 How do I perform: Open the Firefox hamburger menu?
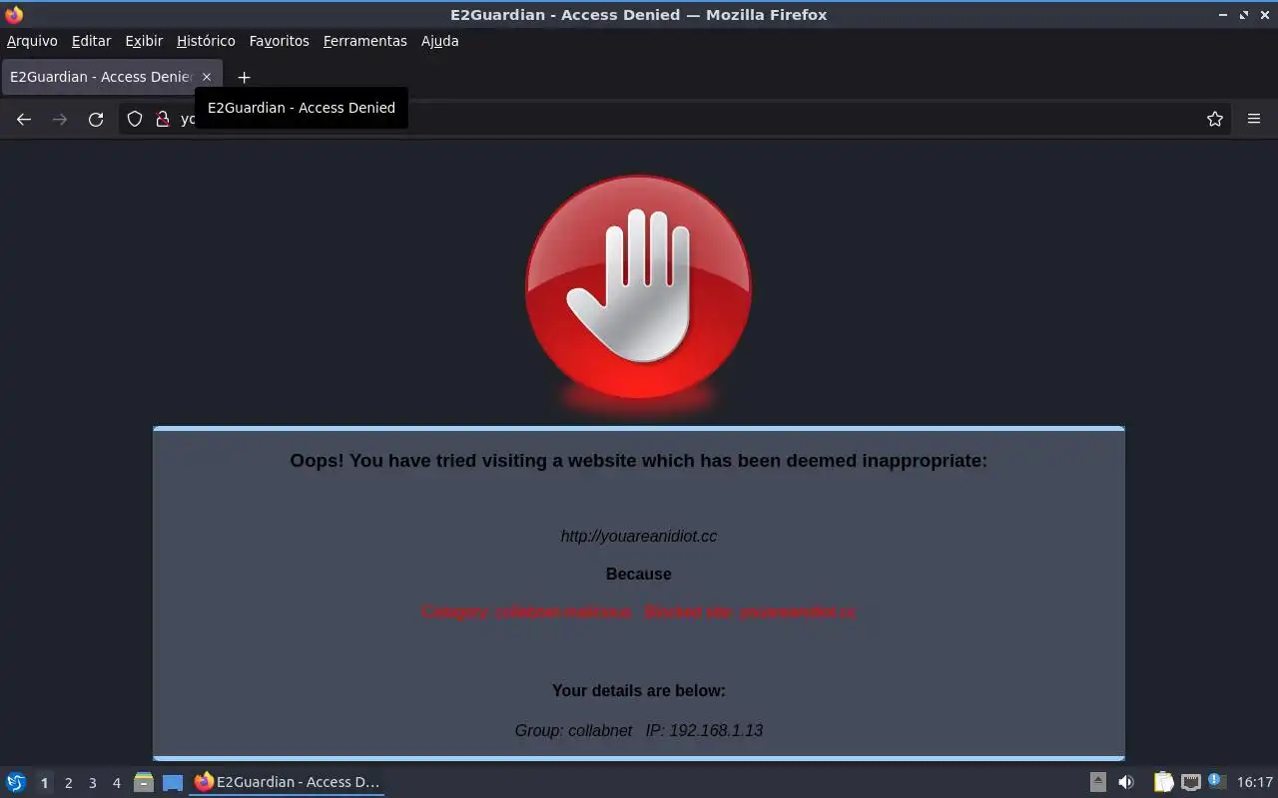coord(1254,119)
